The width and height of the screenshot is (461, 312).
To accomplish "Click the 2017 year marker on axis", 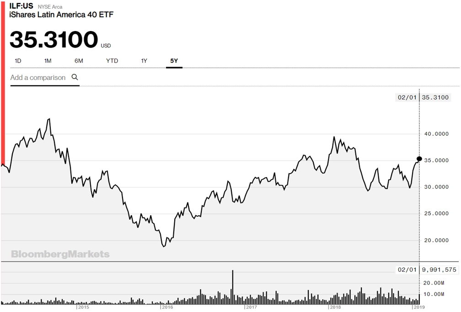I will (251, 307).
